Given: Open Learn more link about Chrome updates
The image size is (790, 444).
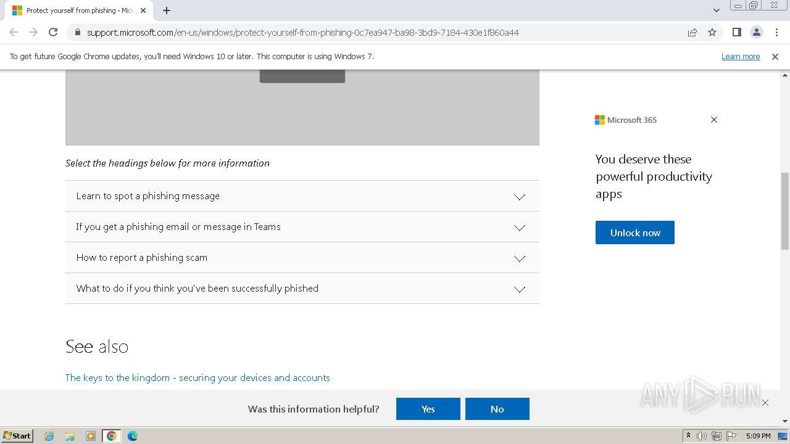Looking at the screenshot, I should coord(741,57).
